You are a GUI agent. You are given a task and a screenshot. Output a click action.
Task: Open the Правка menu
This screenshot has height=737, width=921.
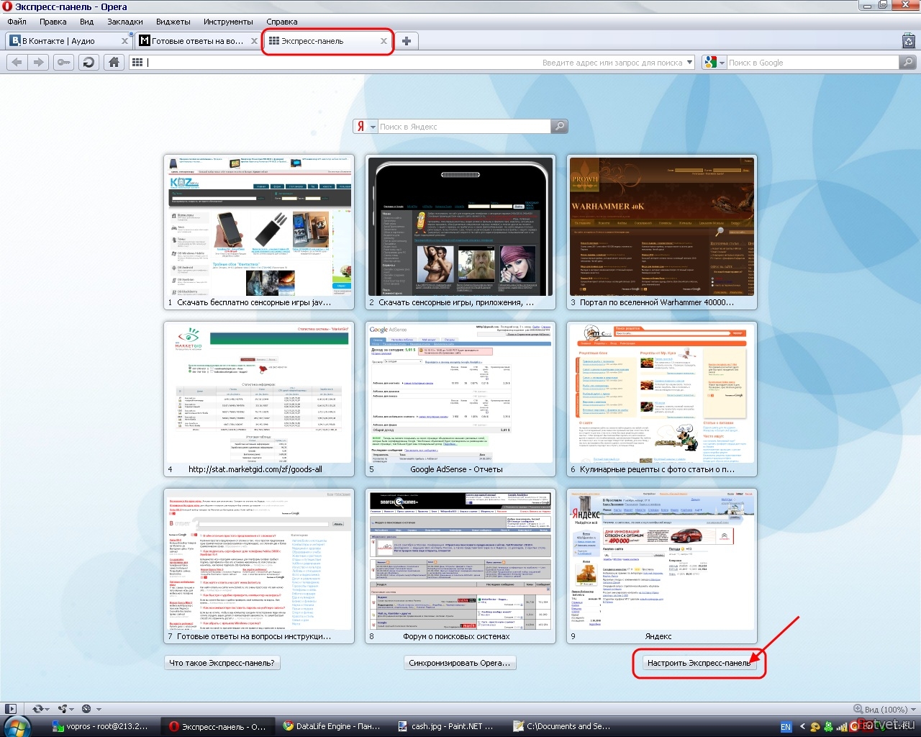[x=53, y=22]
